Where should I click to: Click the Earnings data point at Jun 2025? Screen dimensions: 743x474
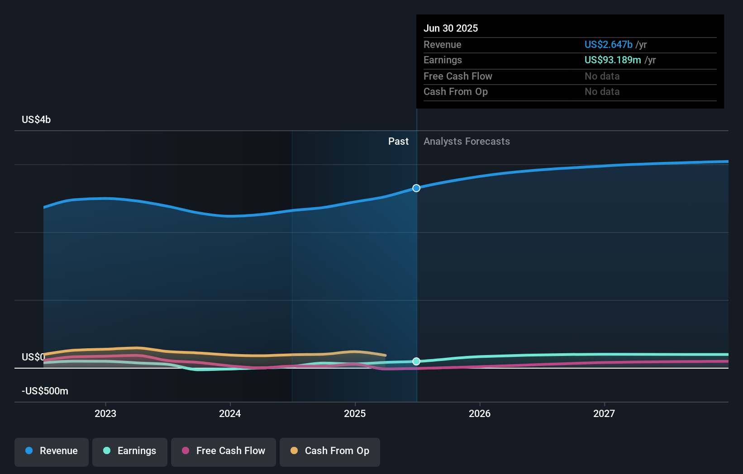[x=416, y=361]
